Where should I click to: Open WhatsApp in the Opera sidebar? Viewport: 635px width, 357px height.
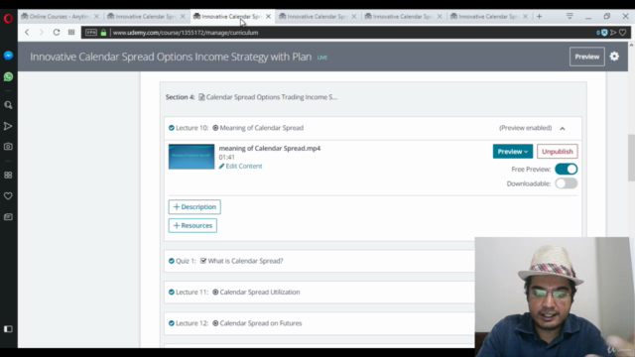8,76
